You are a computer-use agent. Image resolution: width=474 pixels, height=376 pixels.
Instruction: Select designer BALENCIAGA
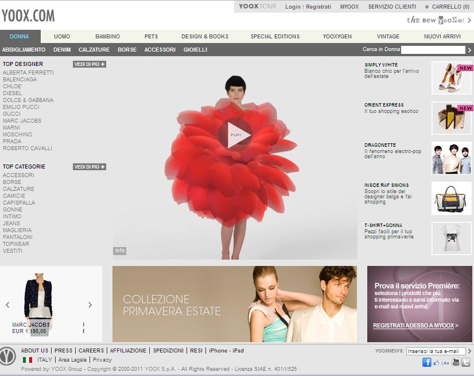(20, 80)
